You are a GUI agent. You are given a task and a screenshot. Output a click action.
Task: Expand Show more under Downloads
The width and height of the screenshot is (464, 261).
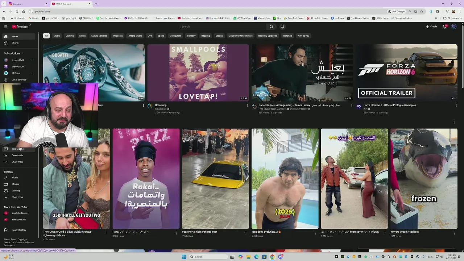19,162
